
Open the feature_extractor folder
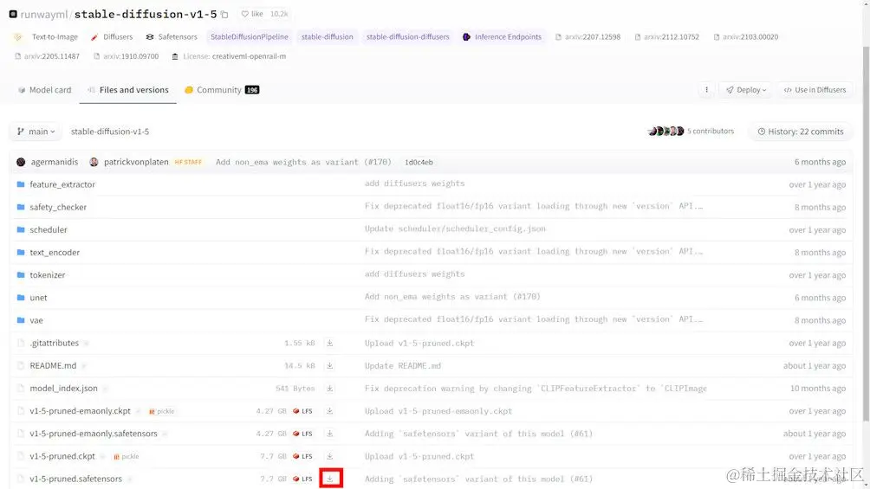tap(62, 184)
